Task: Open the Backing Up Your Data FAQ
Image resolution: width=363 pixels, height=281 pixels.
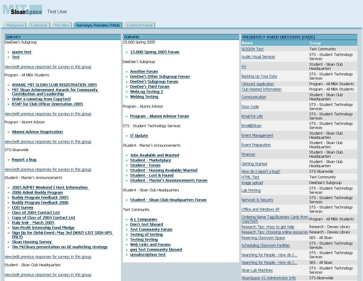Action: click(259, 76)
